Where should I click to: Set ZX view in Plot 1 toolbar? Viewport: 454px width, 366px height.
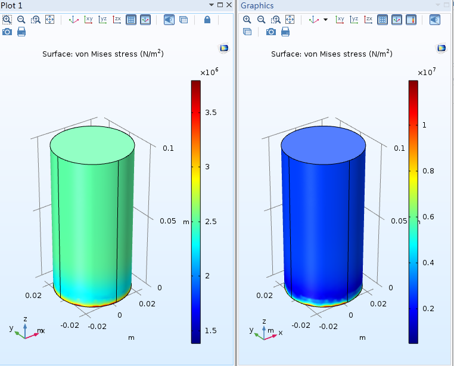(117, 20)
